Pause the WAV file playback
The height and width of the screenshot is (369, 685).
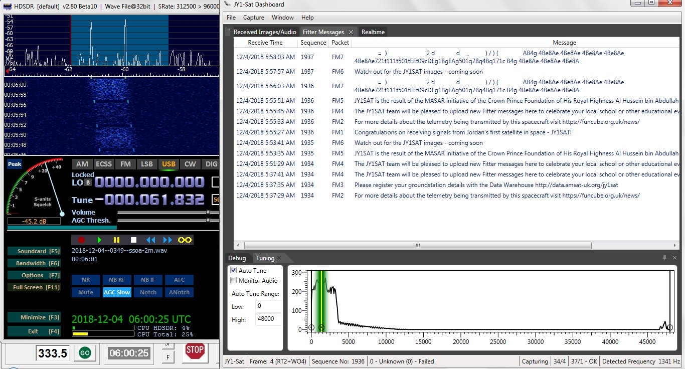pos(116,240)
